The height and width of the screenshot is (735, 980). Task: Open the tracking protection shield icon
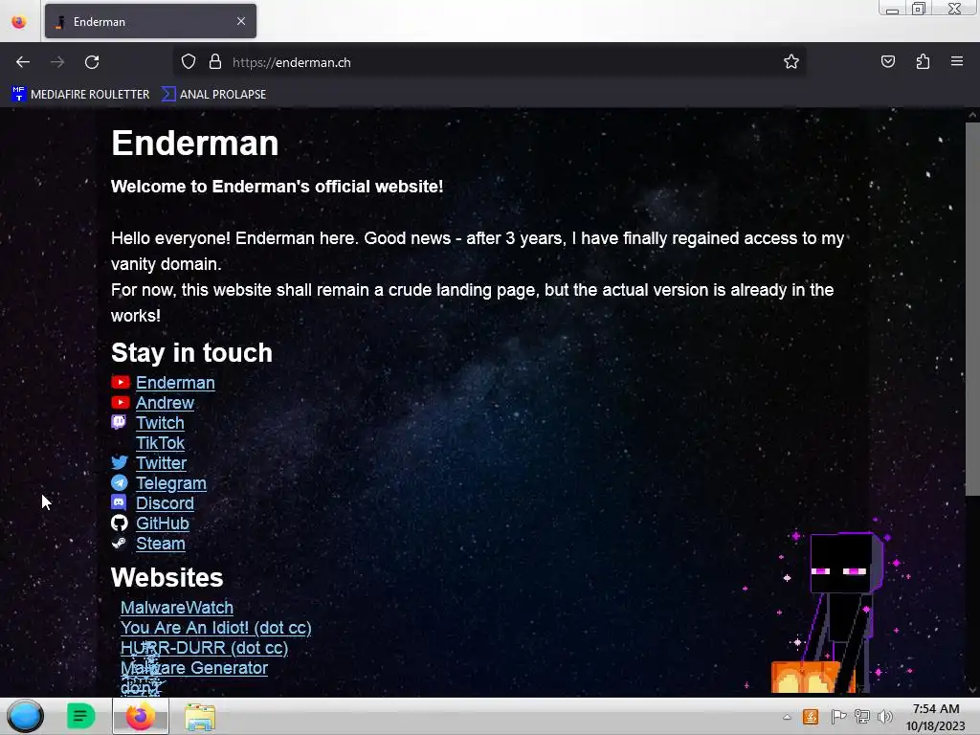[189, 62]
